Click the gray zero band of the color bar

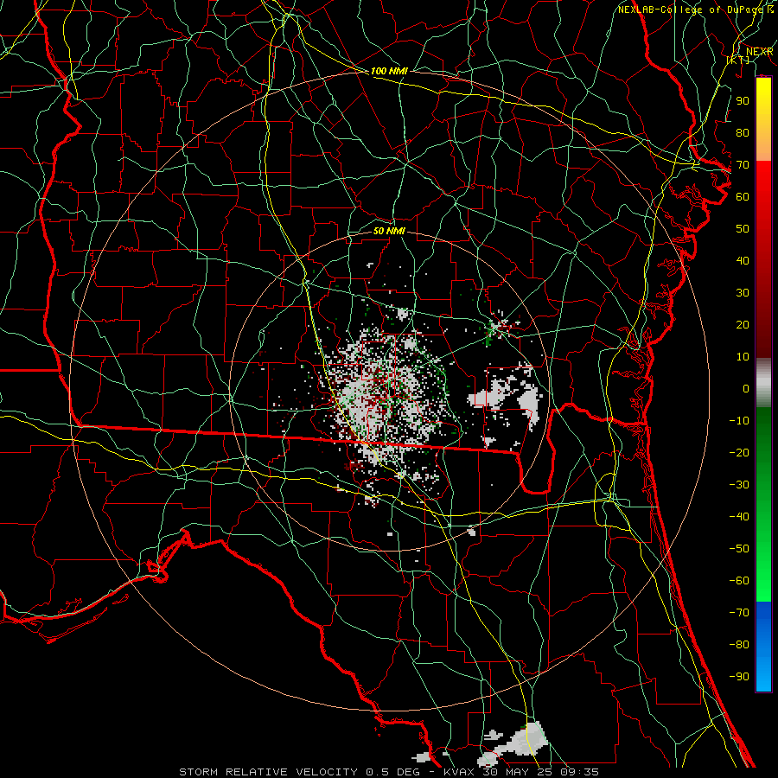pyautogui.click(x=763, y=383)
